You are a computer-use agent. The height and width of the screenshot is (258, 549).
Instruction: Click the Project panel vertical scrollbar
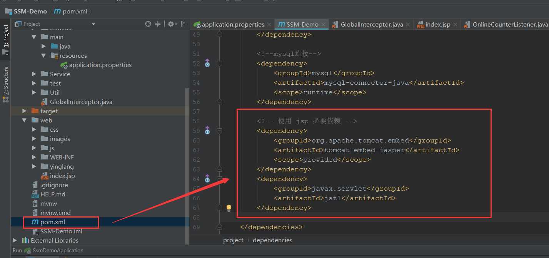pyautogui.click(x=187, y=166)
